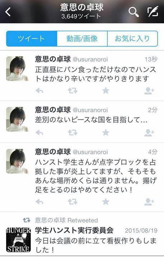Tap profile photo on the 4分 tweet
164x258 pixels.
(17, 161)
